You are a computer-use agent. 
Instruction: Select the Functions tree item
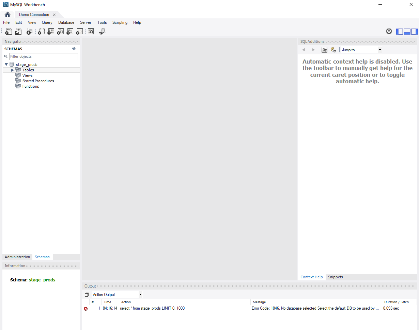click(31, 86)
